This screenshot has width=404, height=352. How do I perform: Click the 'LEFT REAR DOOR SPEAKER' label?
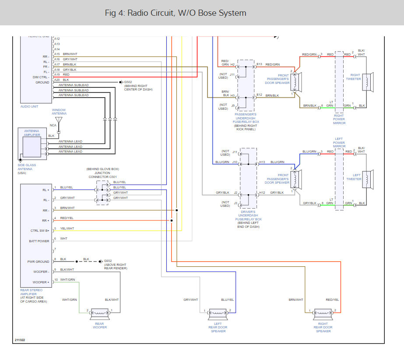click(x=218, y=328)
